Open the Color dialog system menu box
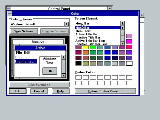The height and width of the screenshot is (120, 160). pos(10,13)
